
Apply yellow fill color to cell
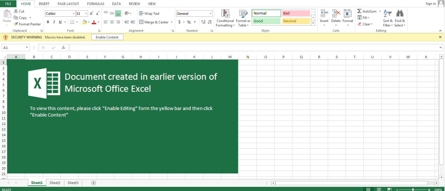click(x=84, y=22)
